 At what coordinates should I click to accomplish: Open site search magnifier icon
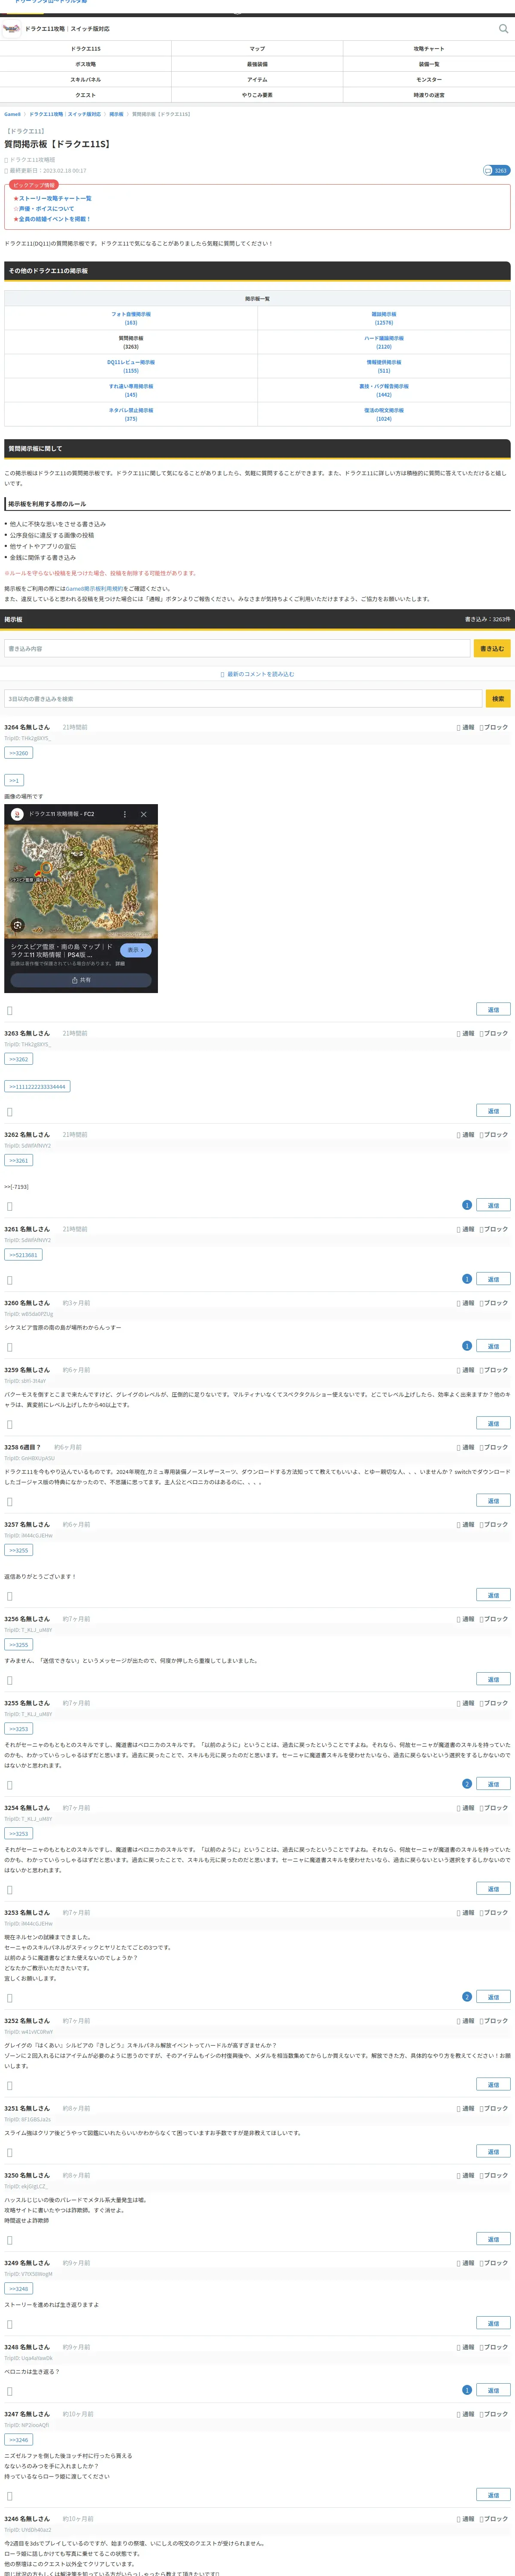tap(503, 29)
